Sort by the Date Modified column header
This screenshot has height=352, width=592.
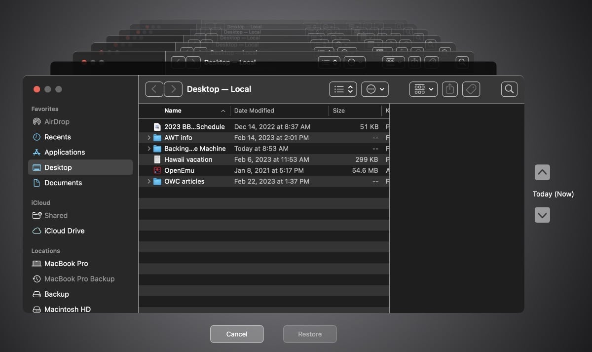point(254,111)
